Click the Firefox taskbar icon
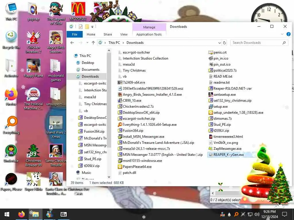The height and width of the screenshot is (220, 294). [x=22, y=214]
